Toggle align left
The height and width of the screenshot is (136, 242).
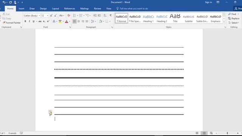(74, 21)
